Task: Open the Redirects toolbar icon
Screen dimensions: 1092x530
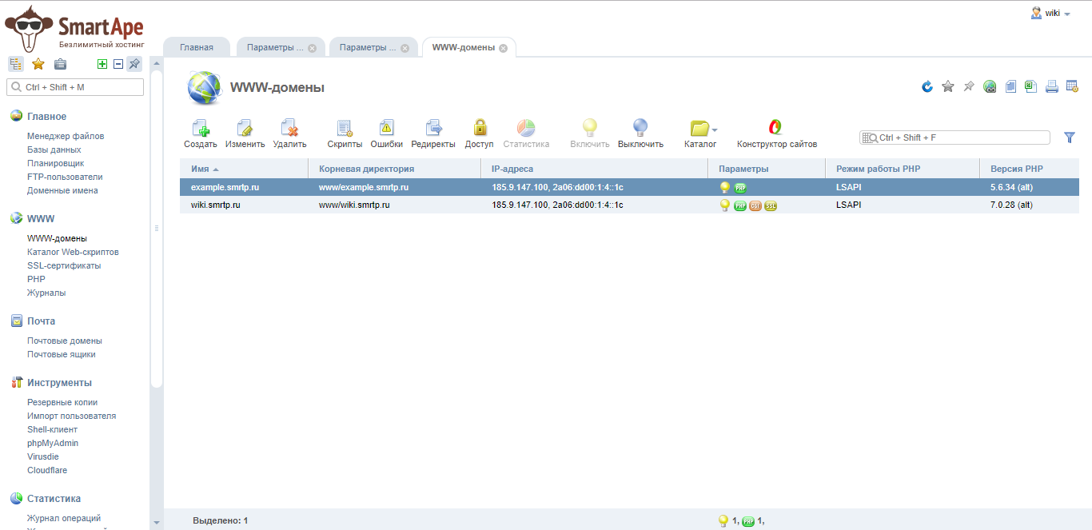Action: coord(433,128)
